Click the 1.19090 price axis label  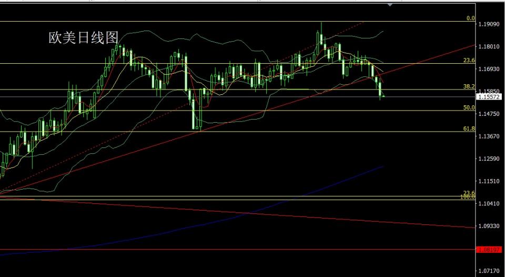pos(489,24)
